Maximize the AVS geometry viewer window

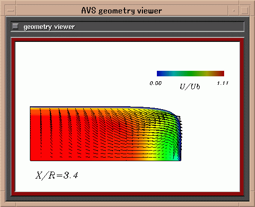[x=245, y=10]
